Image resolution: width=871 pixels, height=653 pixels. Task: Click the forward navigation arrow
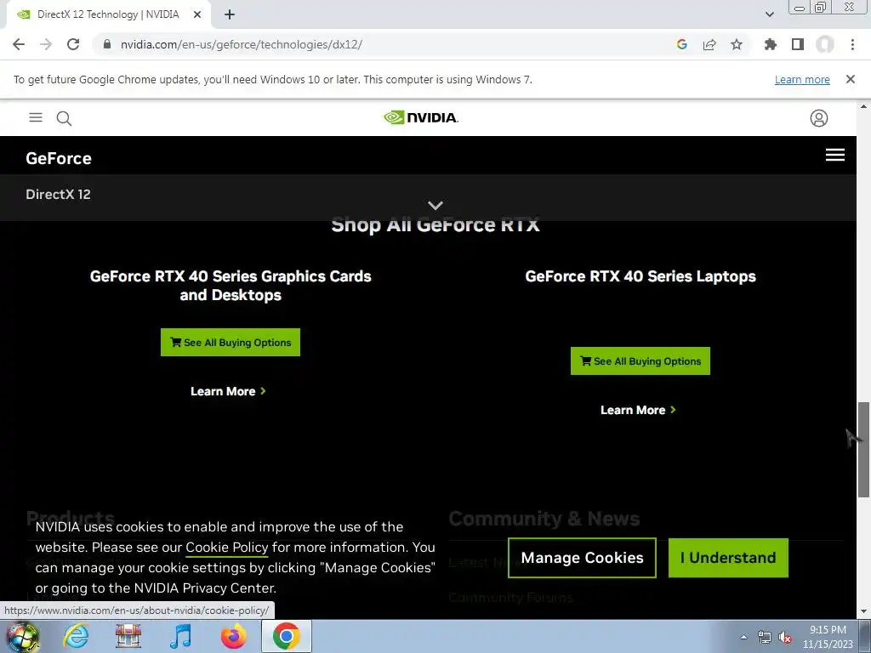(46, 44)
